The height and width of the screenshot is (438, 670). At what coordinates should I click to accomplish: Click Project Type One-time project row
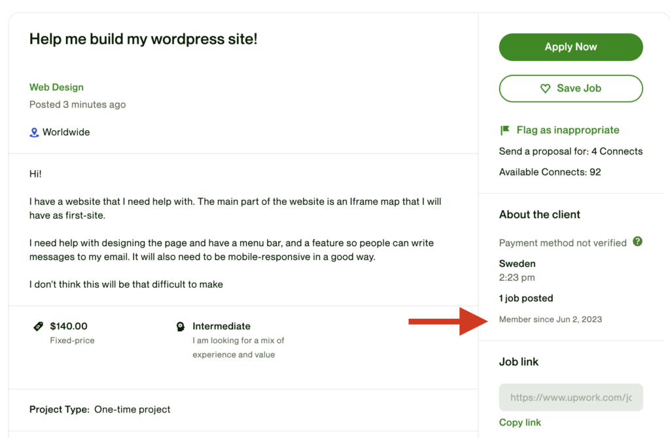[x=99, y=410]
